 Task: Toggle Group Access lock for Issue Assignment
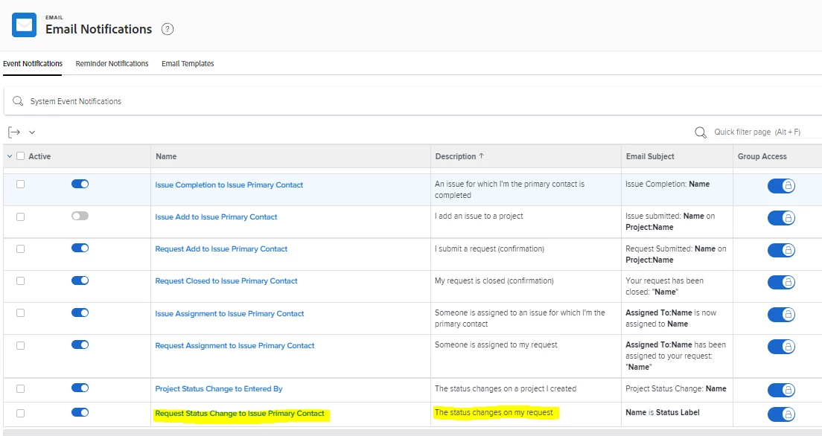781,315
